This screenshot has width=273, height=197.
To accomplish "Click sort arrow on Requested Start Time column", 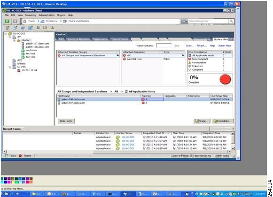I will [169, 133].
